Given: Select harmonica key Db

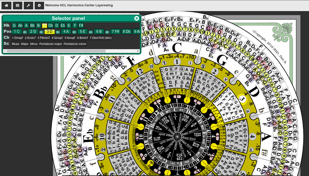Looking at the screenshot, I should tap(51, 26).
